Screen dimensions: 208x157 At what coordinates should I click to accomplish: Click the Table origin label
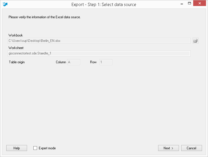coord(17,62)
